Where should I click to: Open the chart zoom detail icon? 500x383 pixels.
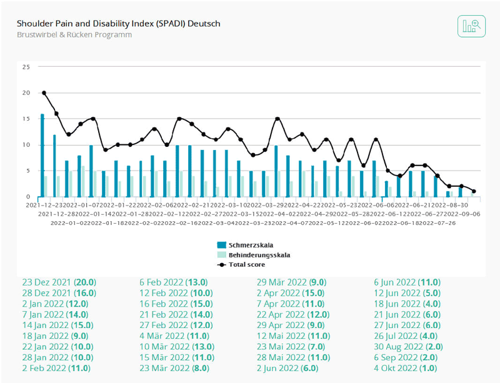pyautogui.click(x=471, y=26)
